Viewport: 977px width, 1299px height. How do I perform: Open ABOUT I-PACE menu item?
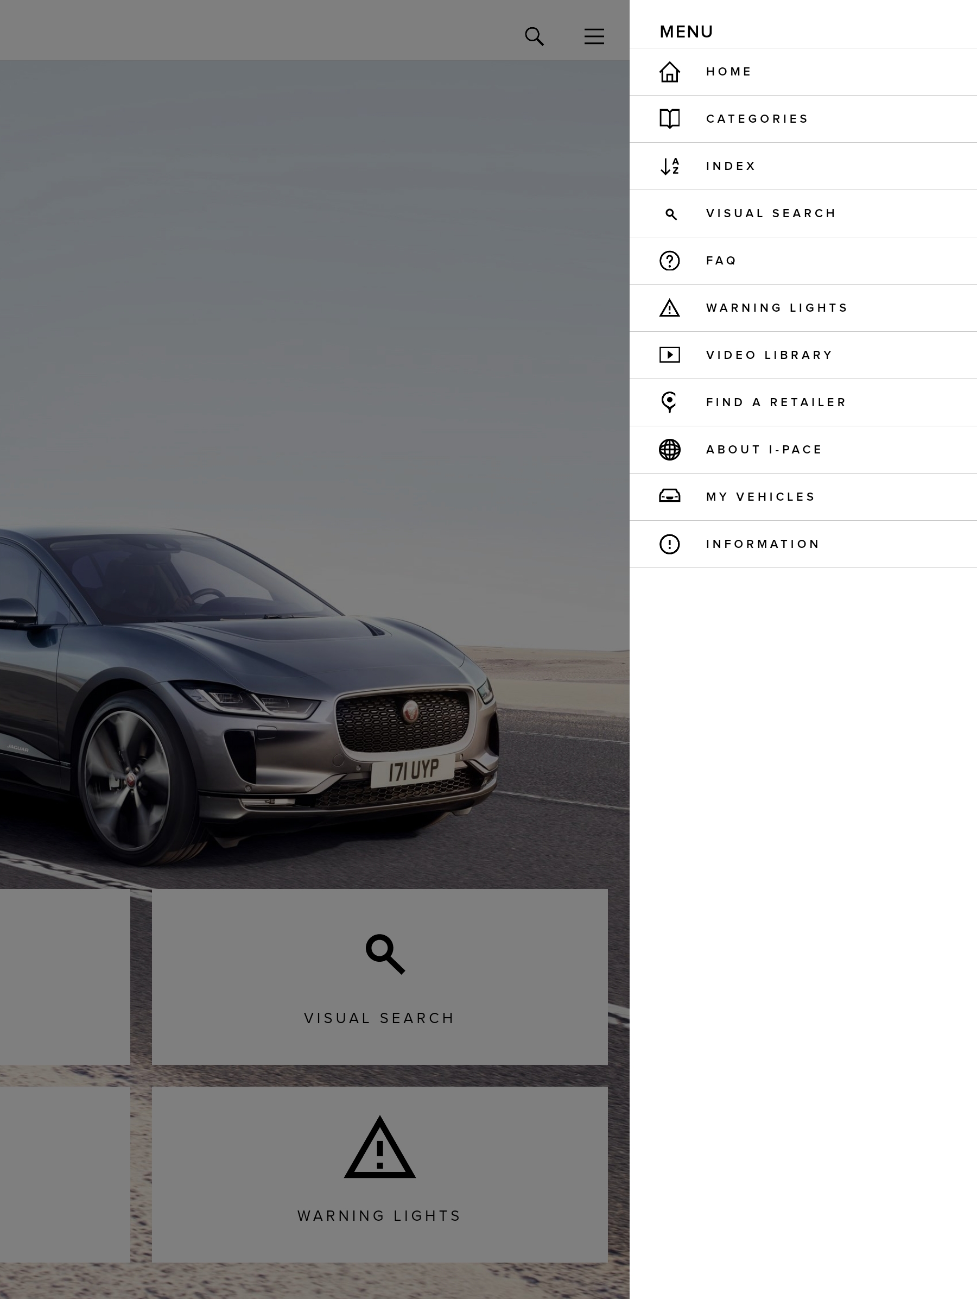coord(803,449)
